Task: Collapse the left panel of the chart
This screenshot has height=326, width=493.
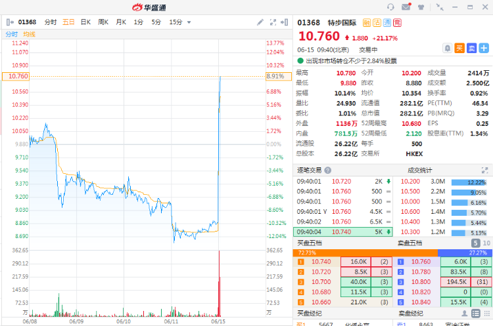Action: pos(10,22)
